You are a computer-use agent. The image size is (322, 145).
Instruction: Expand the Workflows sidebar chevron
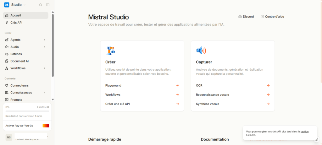point(45,68)
